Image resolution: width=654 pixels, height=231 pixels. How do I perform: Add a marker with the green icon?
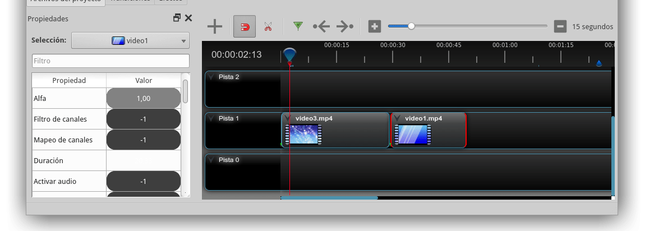point(298,26)
